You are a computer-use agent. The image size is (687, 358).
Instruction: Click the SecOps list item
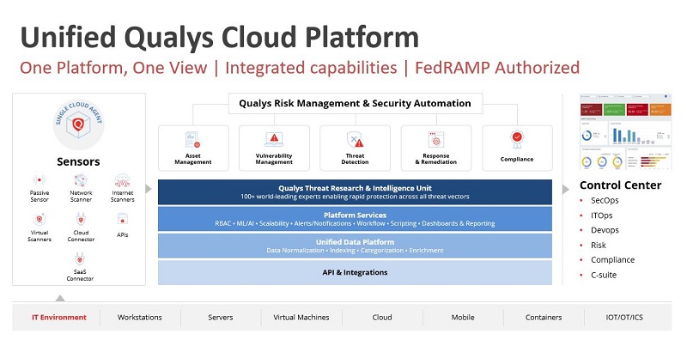pyautogui.click(x=605, y=201)
